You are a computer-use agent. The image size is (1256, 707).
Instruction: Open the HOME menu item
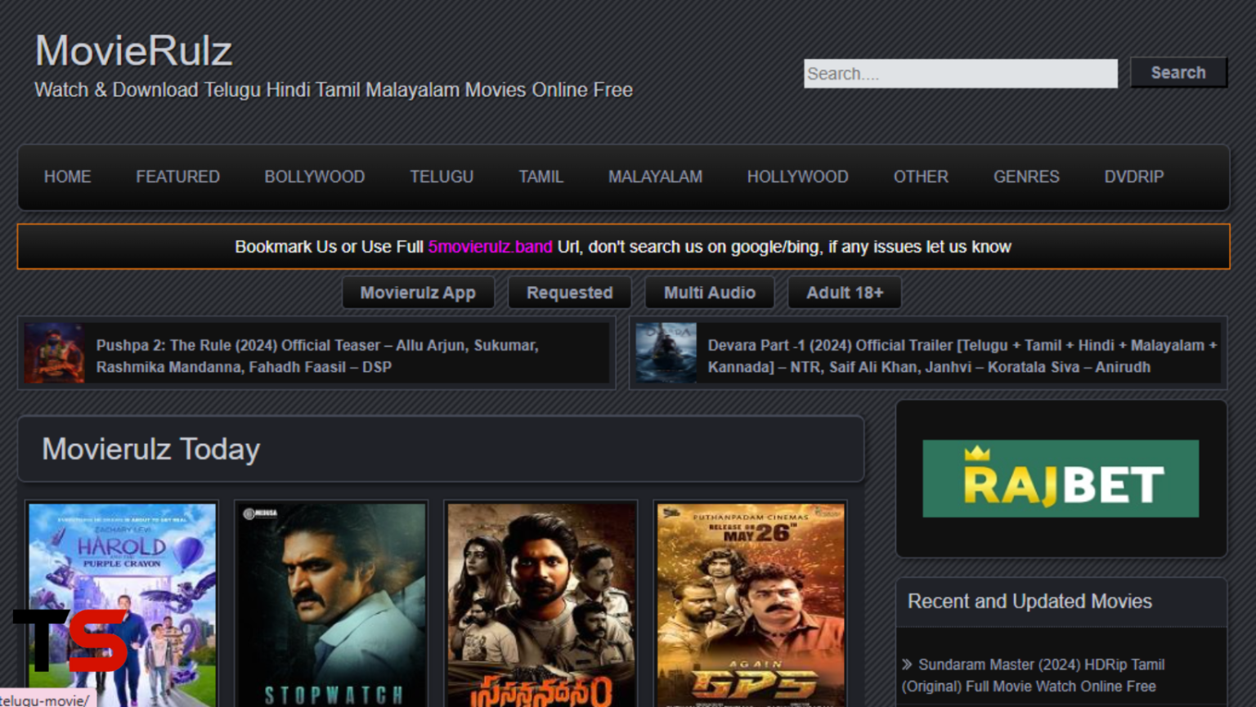pyautogui.click(x=67, y=177)
